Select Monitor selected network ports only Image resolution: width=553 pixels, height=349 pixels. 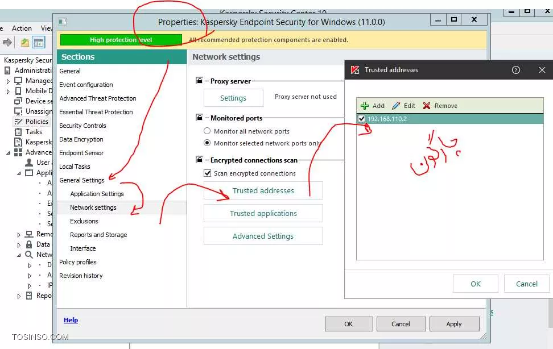(207, 143)
